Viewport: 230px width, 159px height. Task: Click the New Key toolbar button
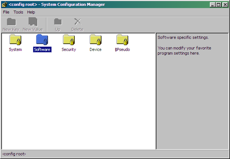pyautogui.click(x=11, y=25)
